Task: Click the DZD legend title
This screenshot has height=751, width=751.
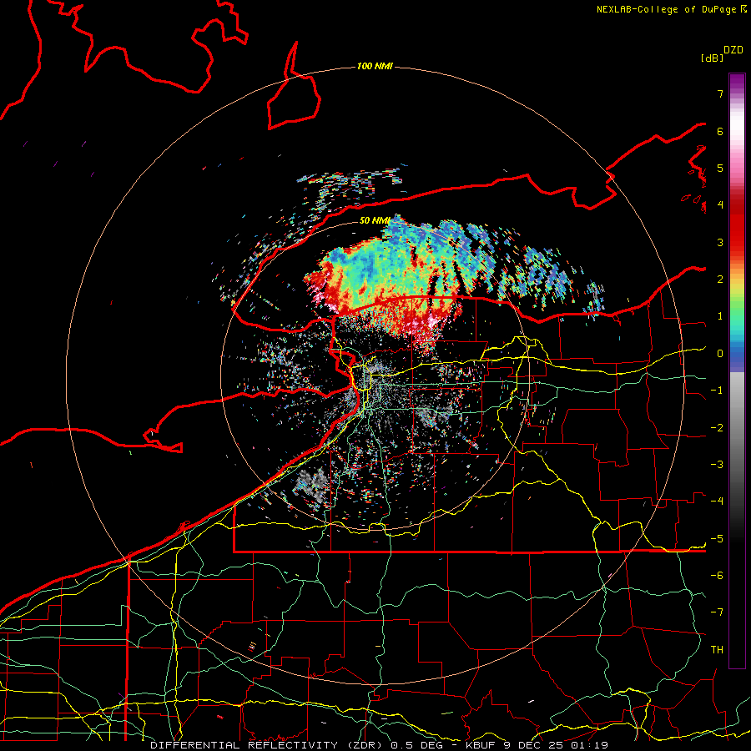Action: point(733,50)
